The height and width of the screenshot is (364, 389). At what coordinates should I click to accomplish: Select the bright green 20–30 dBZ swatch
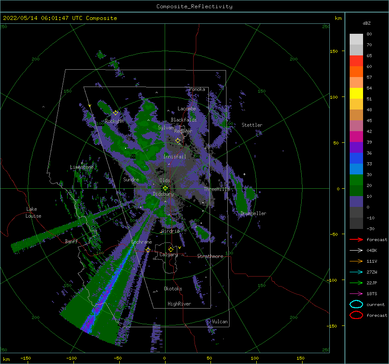click(356, 180)
